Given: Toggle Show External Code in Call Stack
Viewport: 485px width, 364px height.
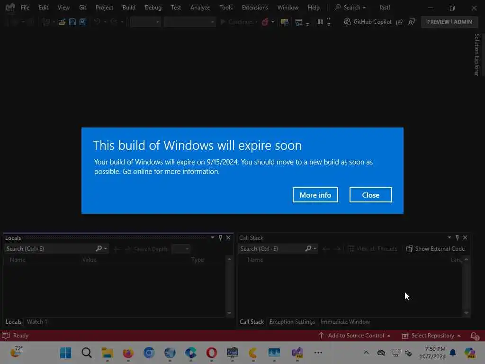Looking at the screenshot, I should coord(436,249).
